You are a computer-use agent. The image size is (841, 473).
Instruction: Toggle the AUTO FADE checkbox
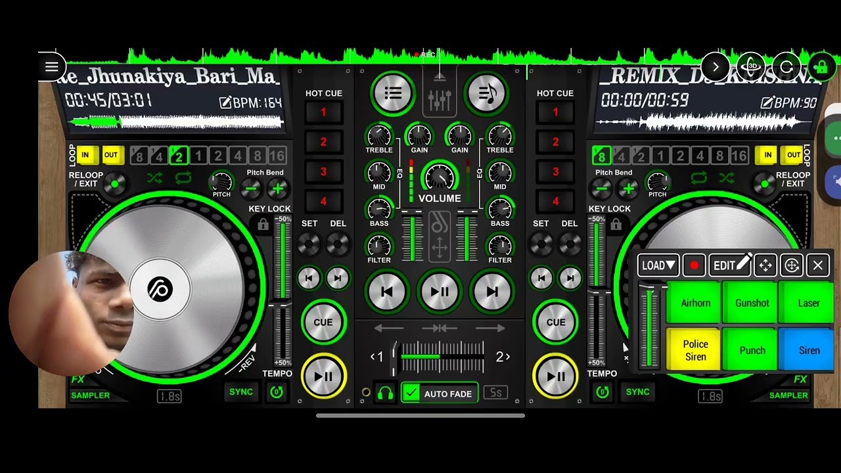point(411,393)
